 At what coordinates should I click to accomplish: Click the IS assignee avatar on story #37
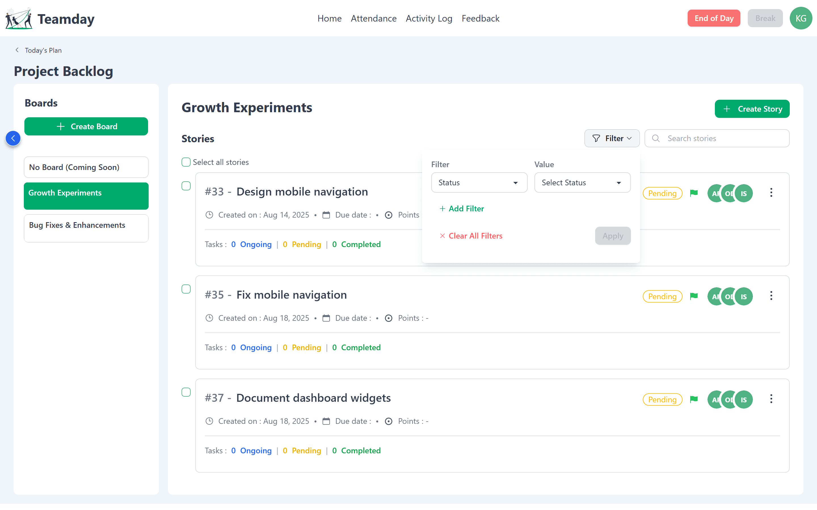[744, 400]
